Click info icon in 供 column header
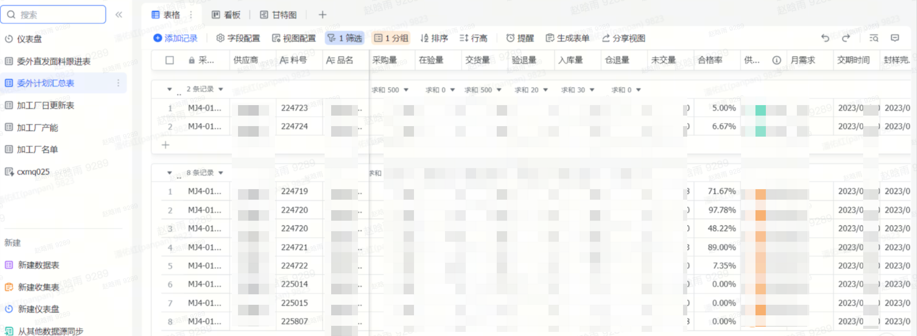 [x=776, y=60]
